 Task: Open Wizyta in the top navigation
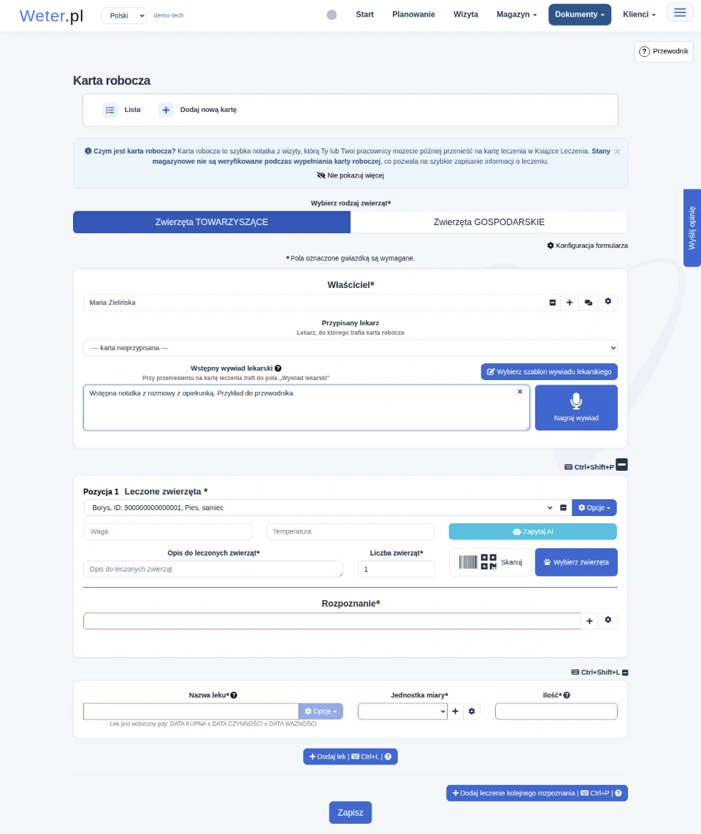(466, 15)
